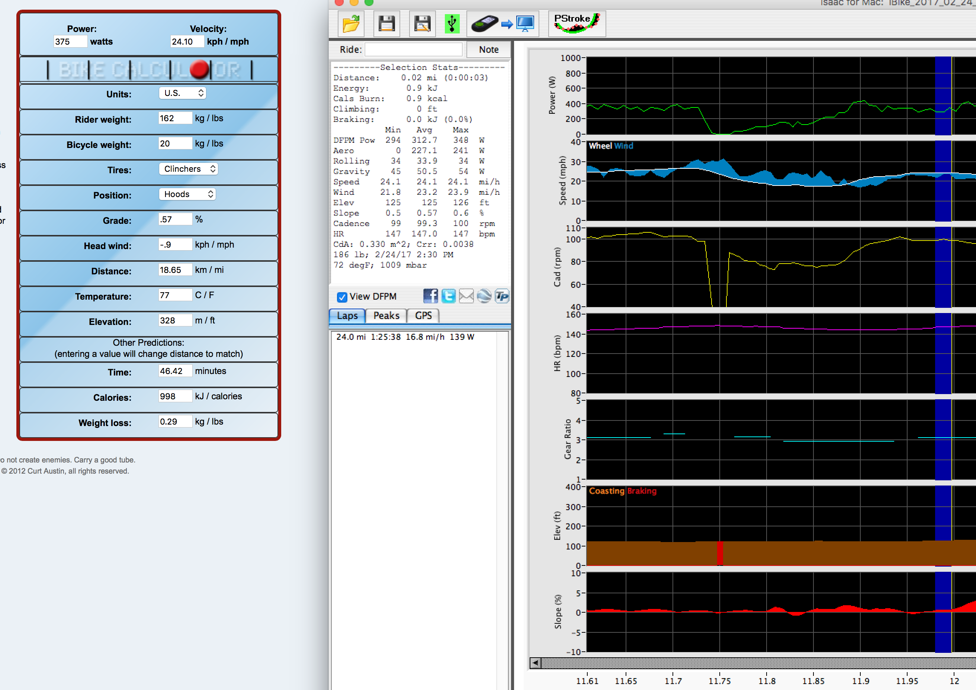This screenshot has width=976, height=690.
Task: Switch to the Peaks tab
Action: pos(386,316)
